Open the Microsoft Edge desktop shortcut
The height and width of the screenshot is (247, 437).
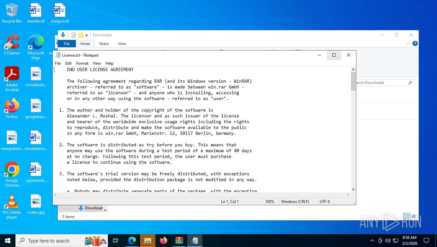(x=36, y=47)
